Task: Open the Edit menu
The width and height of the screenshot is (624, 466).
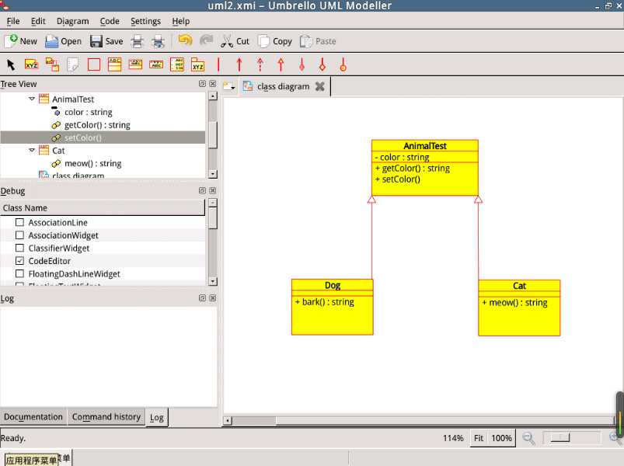Action: click(38, 21)
